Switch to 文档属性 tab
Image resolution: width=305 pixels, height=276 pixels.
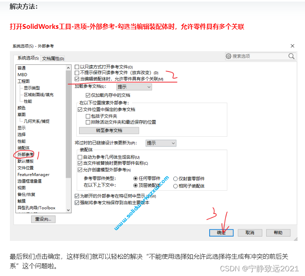(53, 58)
